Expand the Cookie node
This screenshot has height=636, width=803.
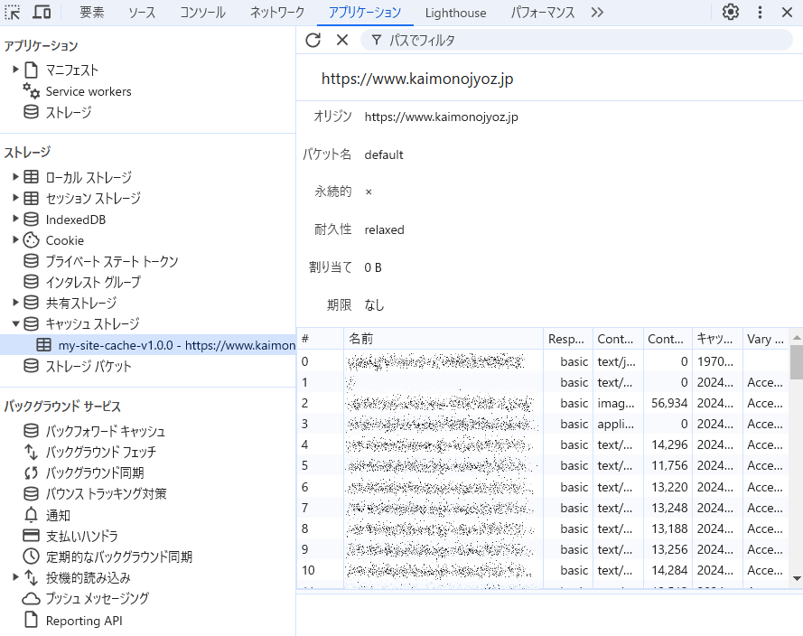(x=15, y=239)
